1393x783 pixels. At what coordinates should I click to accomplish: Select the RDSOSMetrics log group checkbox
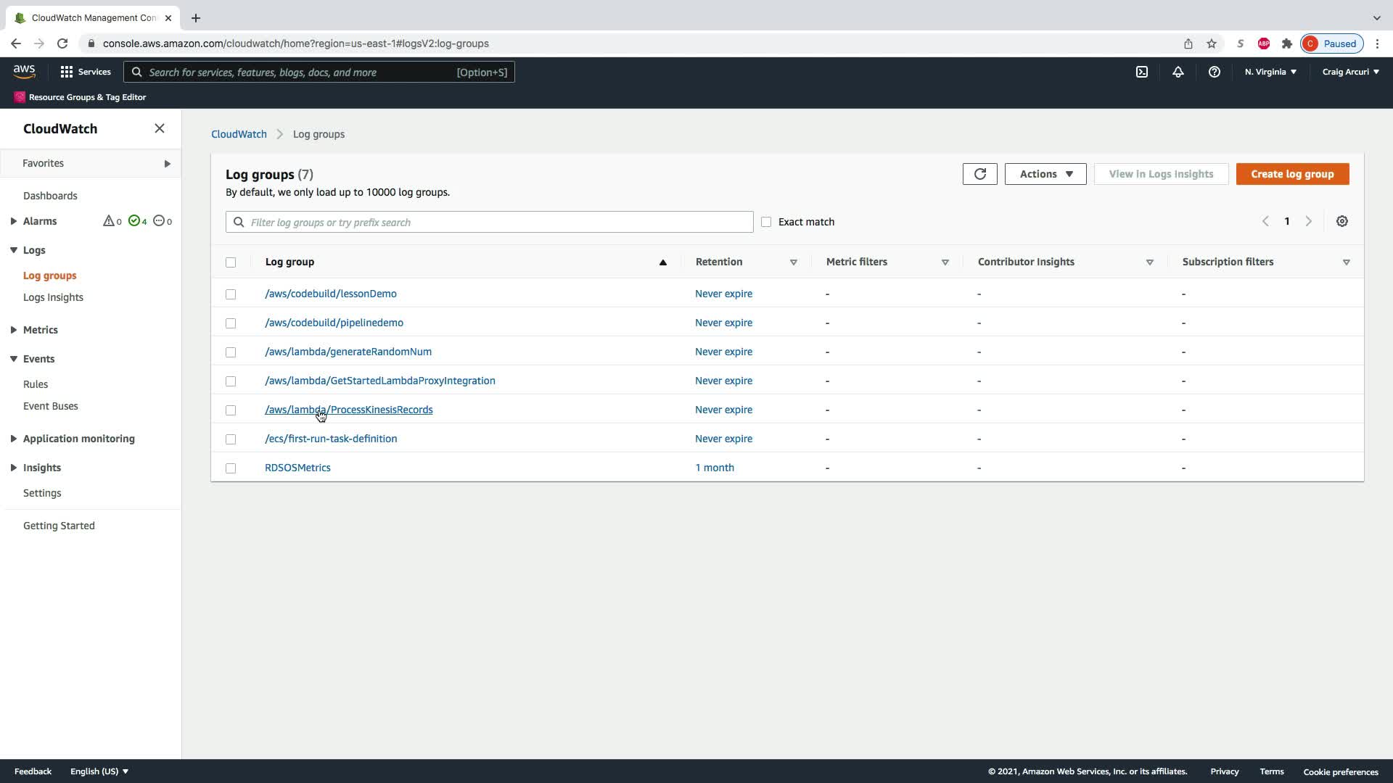coord(231,468)
